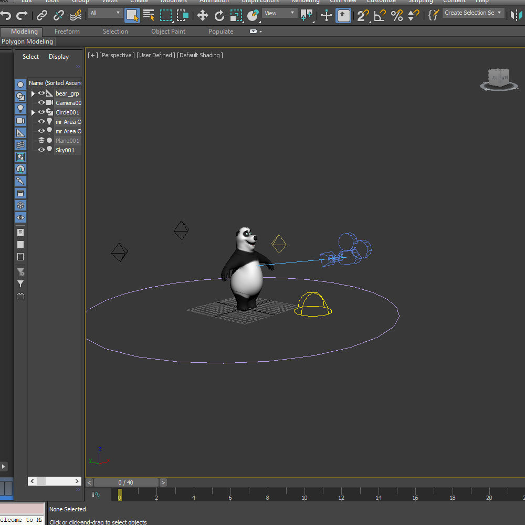Step to the next frame arrow
The image size is (525, 525).
tap(163, 482)
